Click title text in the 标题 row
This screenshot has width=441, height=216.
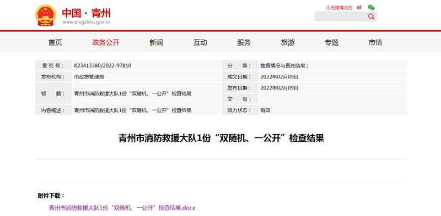point(133,93)
